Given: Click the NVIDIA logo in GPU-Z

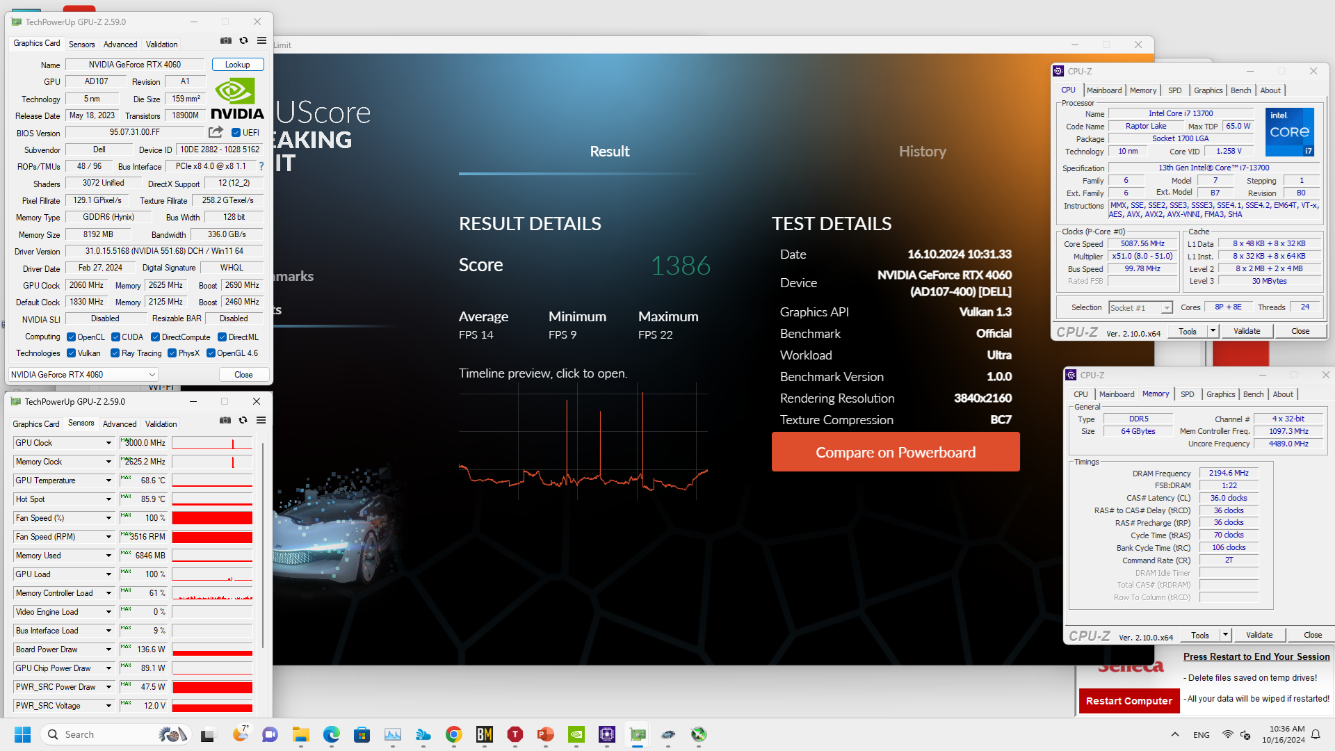Looking at the screenshot, I should 237,99.
